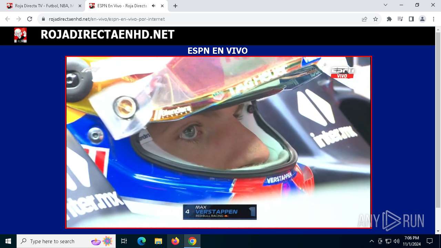
Task: Open the tab search dropdown chevron
Action: [x=386, y=5]
